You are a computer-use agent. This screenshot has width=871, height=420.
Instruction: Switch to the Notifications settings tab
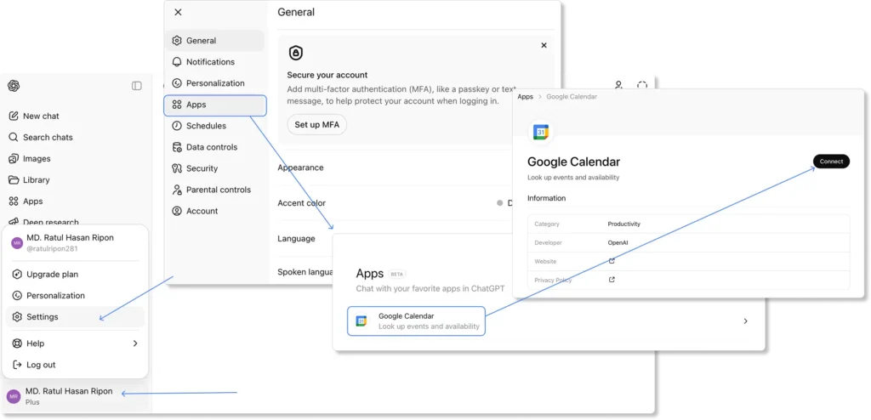[x=215, y=62]
